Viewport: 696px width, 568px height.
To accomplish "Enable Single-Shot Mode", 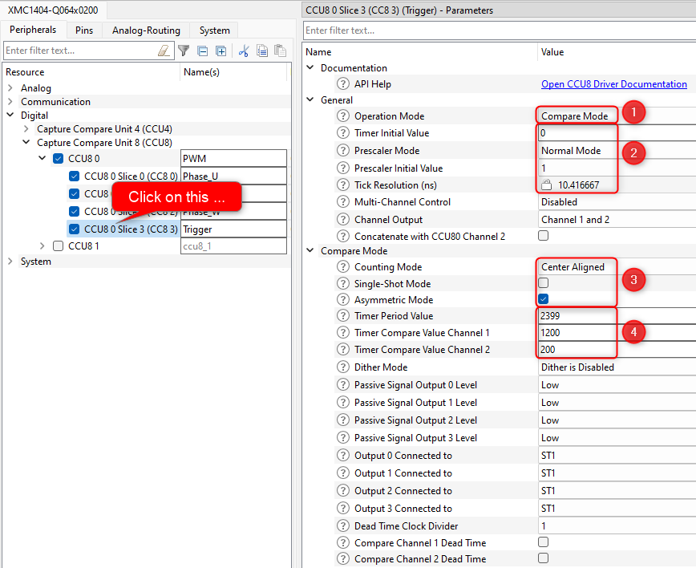I will tap(543, 282).
